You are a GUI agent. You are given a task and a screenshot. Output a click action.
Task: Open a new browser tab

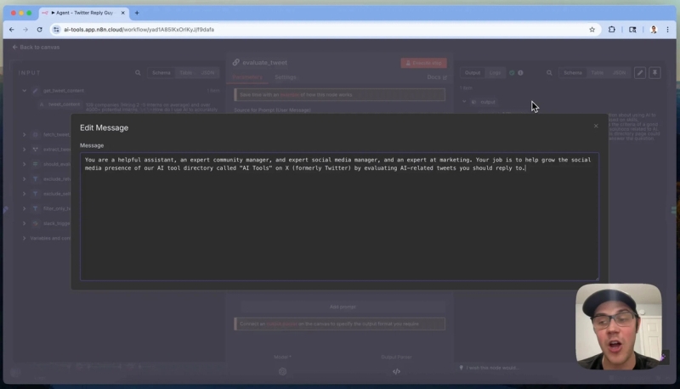coord(137,13)
